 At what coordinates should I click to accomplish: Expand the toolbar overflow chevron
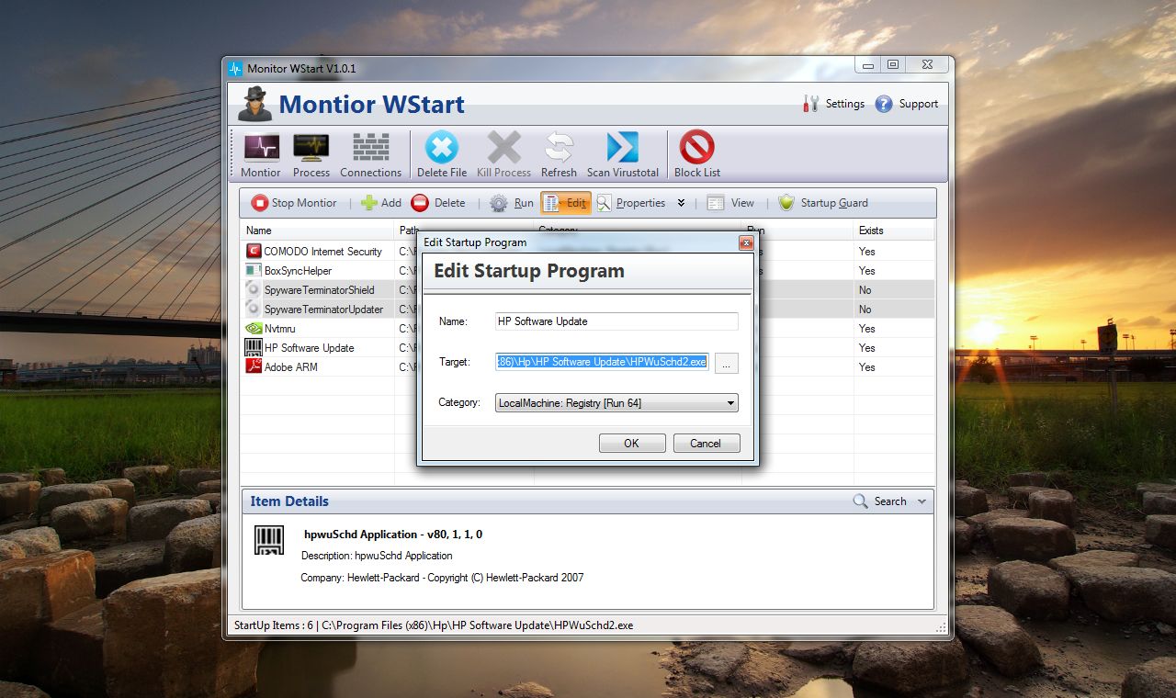(x=681, y=203)
